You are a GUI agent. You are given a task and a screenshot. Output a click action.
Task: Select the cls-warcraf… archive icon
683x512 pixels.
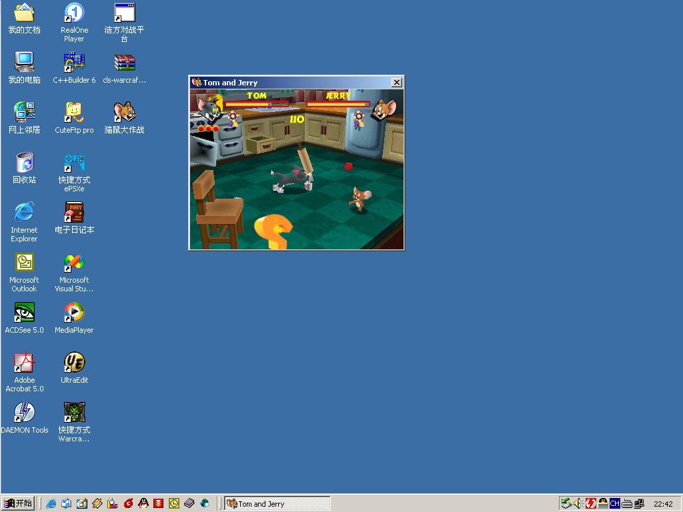click(x=125, y=68)
